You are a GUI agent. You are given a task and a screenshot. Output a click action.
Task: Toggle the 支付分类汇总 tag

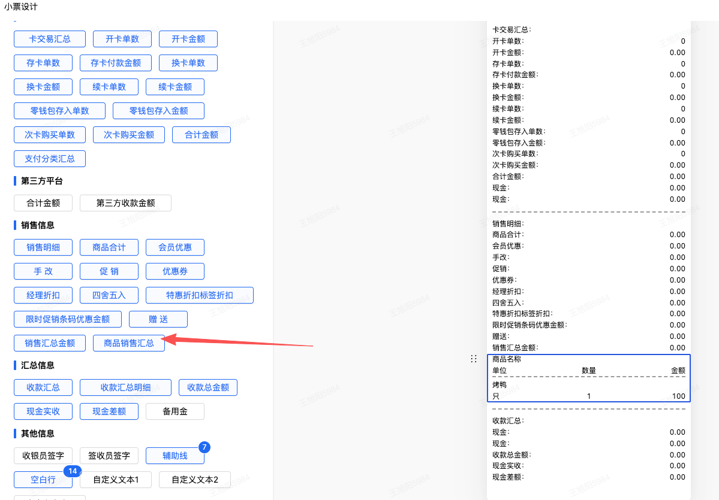click(x=50, y=159)
